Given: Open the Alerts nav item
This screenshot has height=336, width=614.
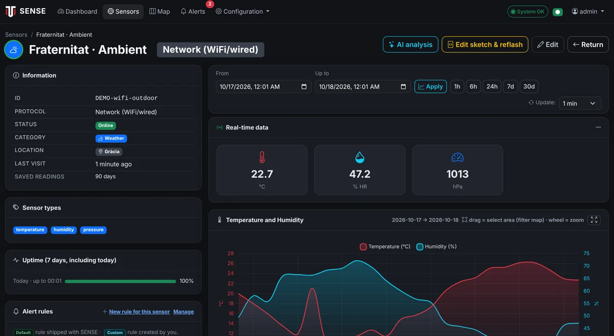Looking at the screenshot, I should click(193, 11).
